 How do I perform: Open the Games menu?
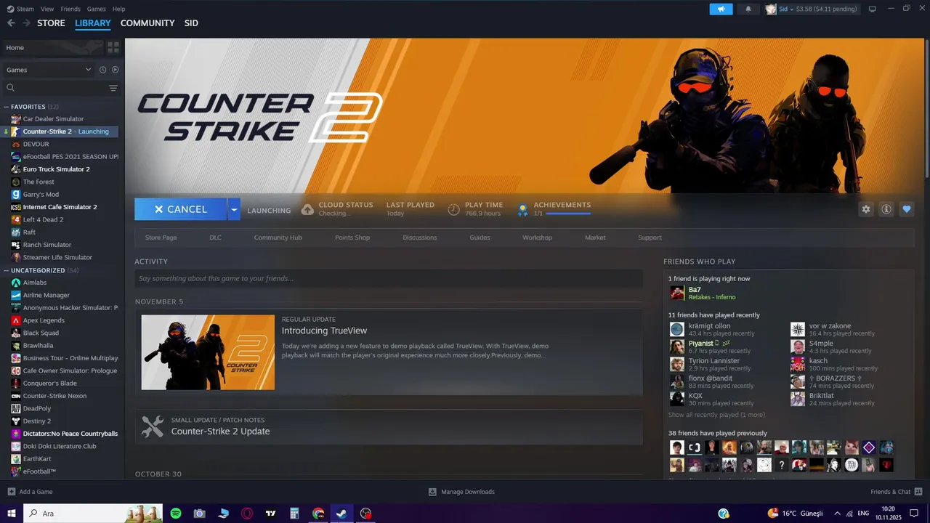point(96,9)
